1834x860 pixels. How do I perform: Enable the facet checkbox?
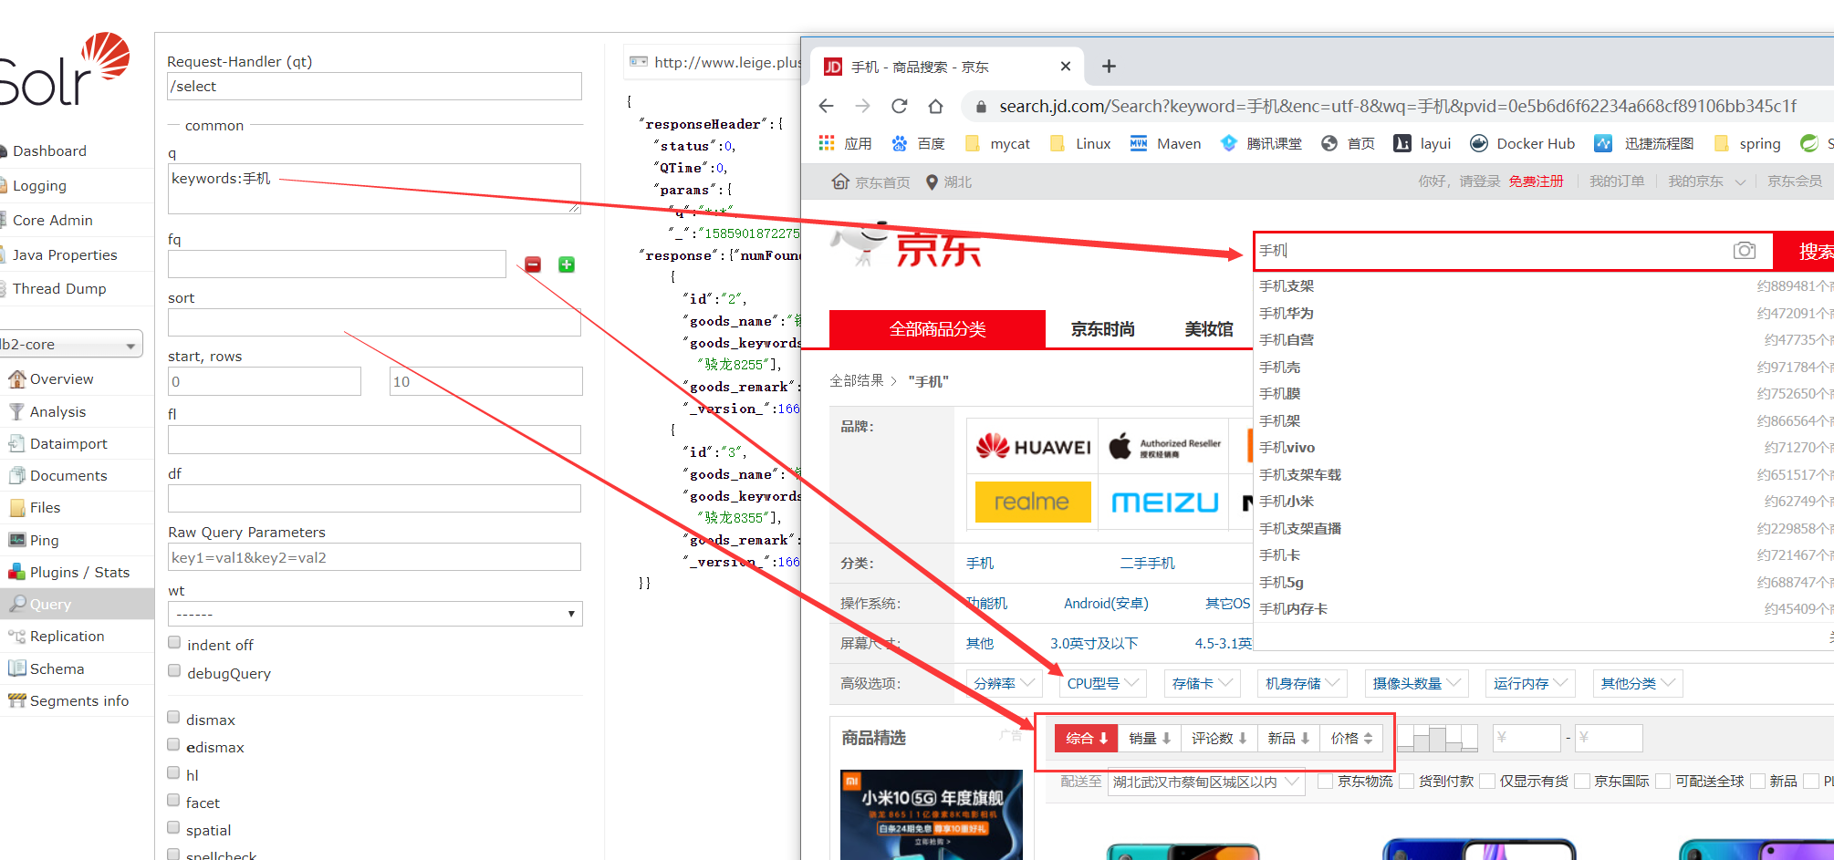pos(173,801)
